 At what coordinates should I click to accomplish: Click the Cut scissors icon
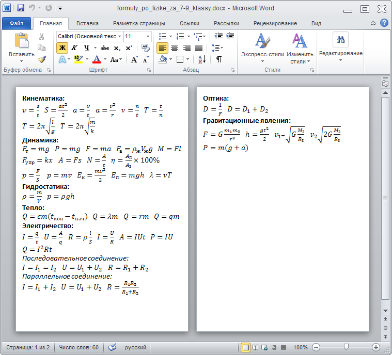click(x=42, y=37)
